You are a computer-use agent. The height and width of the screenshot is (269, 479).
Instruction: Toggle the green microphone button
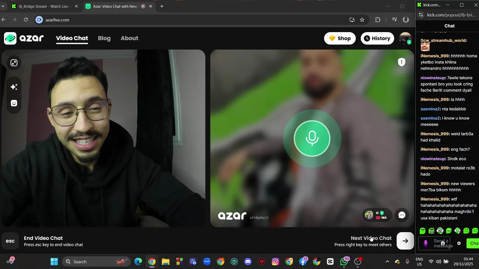[312, 139]
